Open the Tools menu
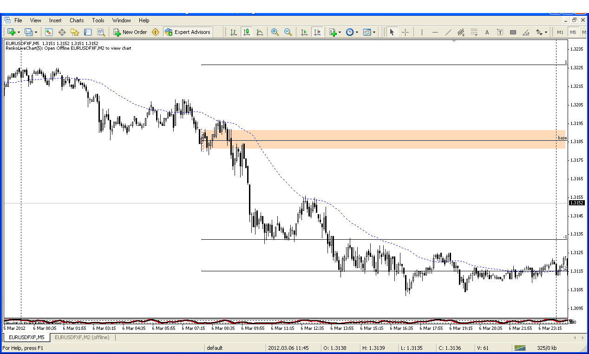This screenshot has height=354, width=589. coord(98,20)
